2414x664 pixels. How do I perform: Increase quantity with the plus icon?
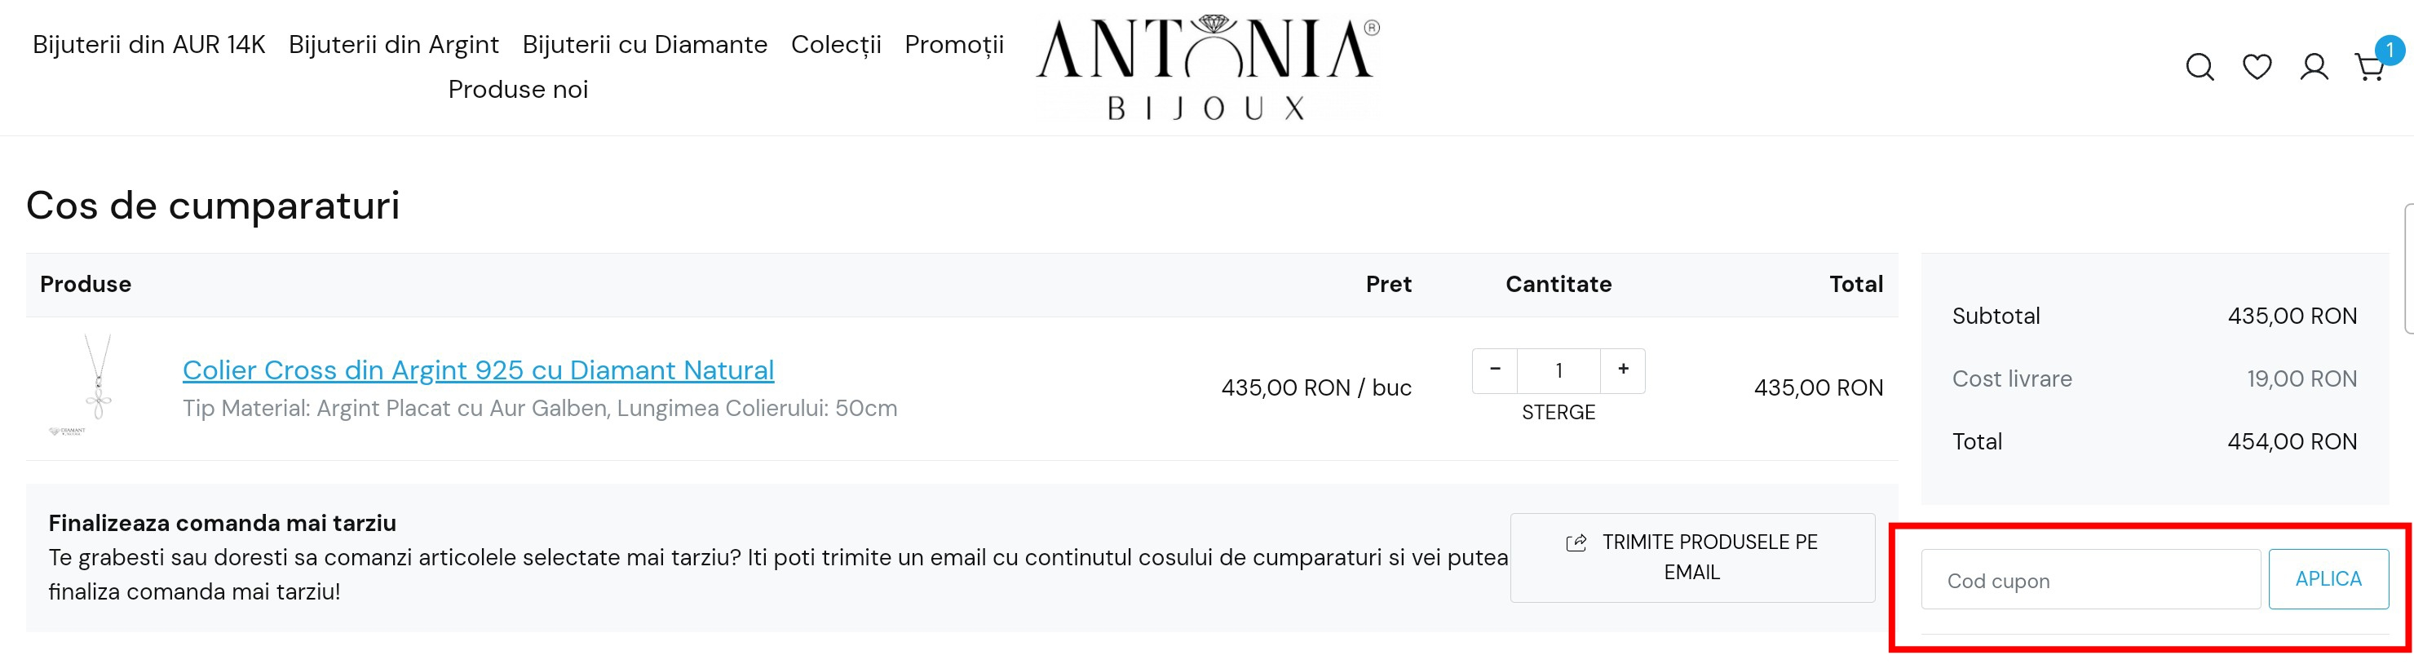1621,370
